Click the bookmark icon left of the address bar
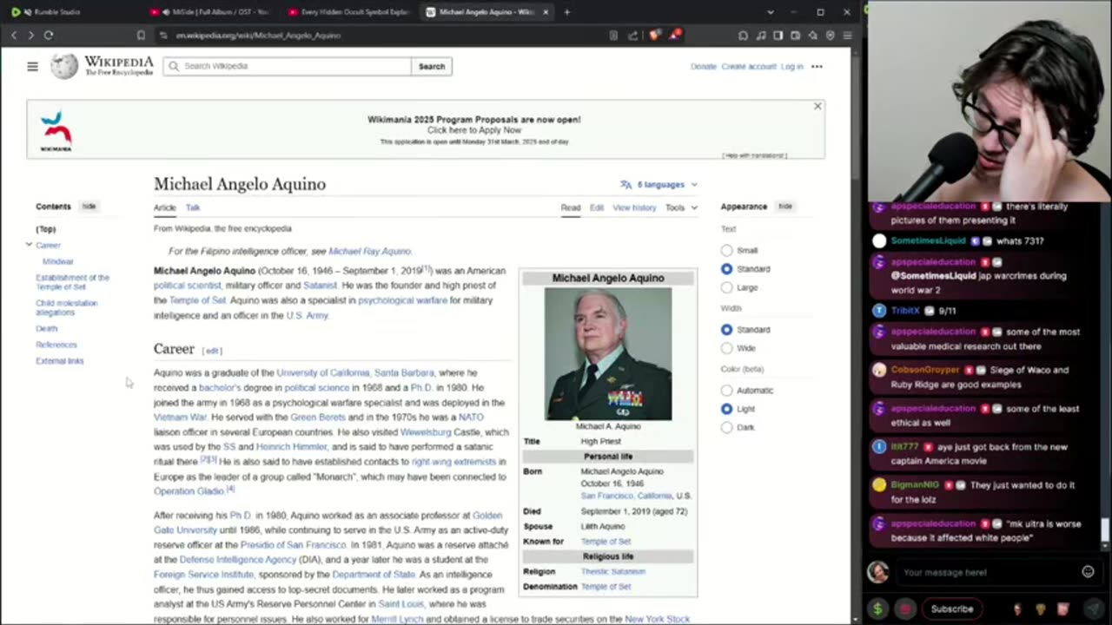 pyautogui.click(x=141, y=36)
